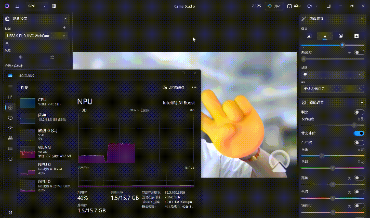Toggle the fill light switch
Screen dimensions: 370x218
359,52
